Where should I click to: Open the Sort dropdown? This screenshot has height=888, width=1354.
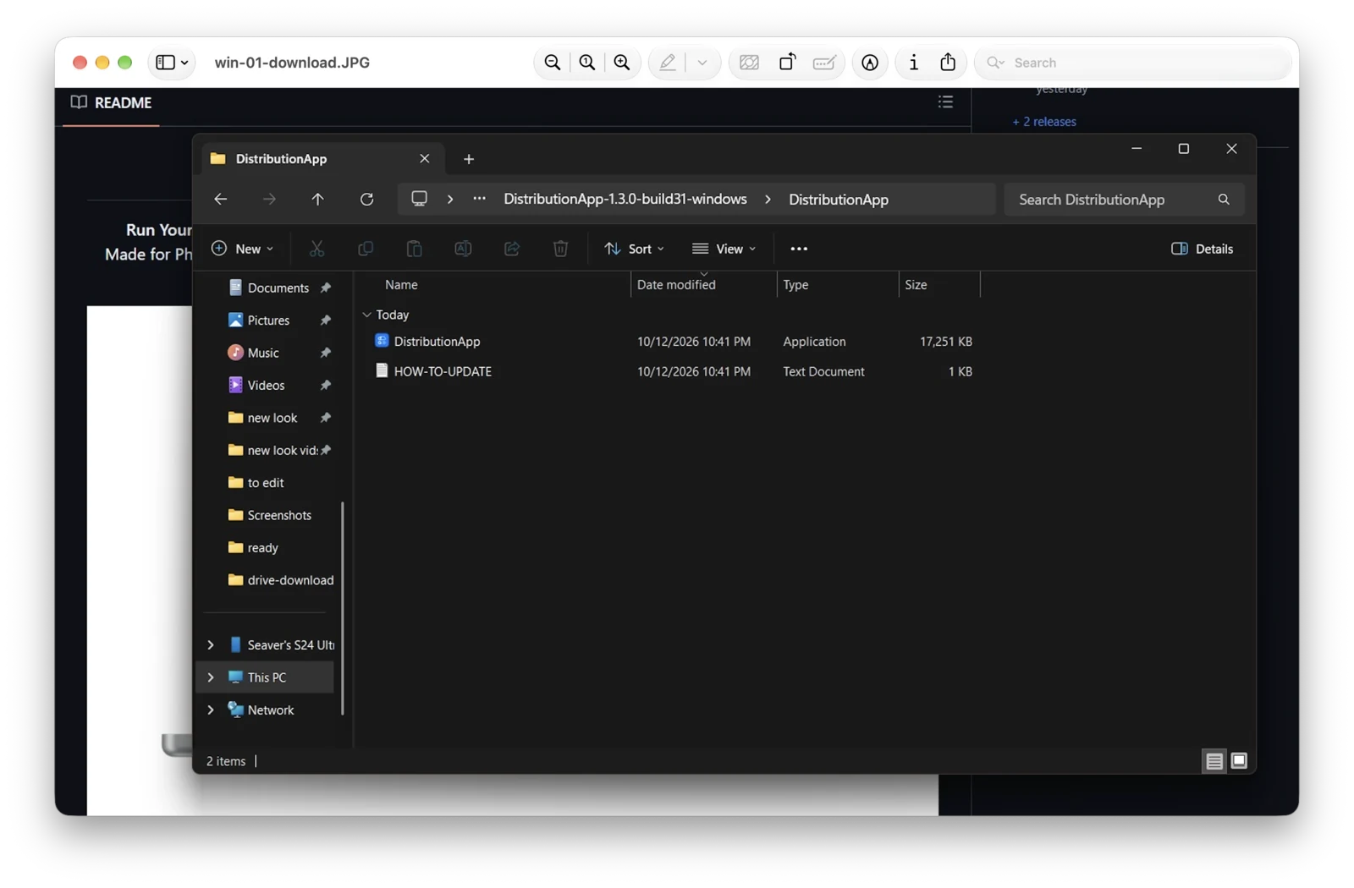click(x=635, y=249)
